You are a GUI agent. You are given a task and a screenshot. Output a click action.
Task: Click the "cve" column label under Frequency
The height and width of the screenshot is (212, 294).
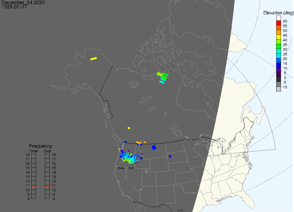(48, 151)
